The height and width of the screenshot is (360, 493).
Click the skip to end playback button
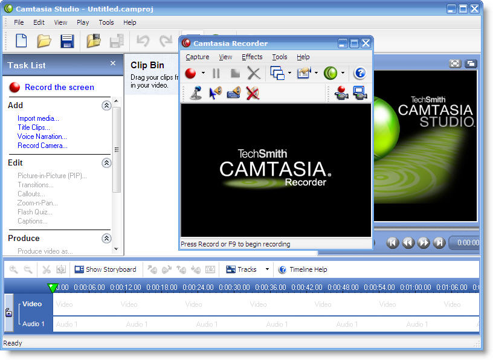(439, 243)
